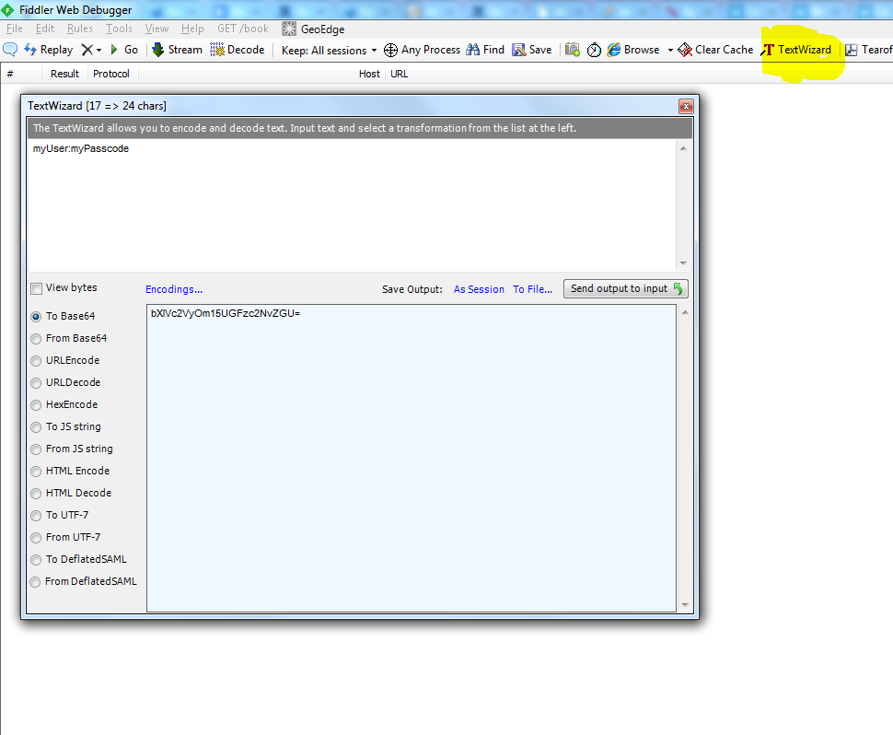Viewport: 893px width, 735px height.
Task: Open the View menu
Action: point(157,29)
